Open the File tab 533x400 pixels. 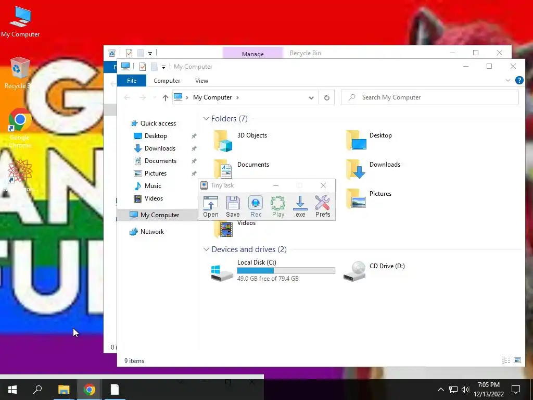coord(132,81)
